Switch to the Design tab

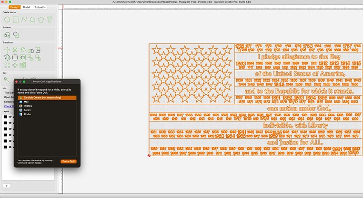pos(14,7)
